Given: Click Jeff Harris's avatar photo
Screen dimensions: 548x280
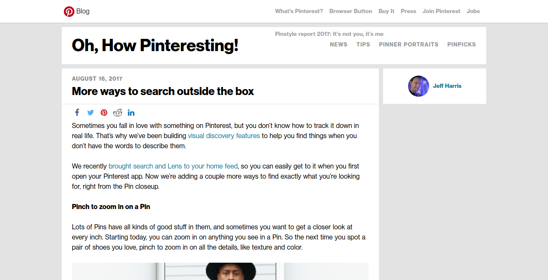Looking at the screenshot, I should [x=419, y=86].
